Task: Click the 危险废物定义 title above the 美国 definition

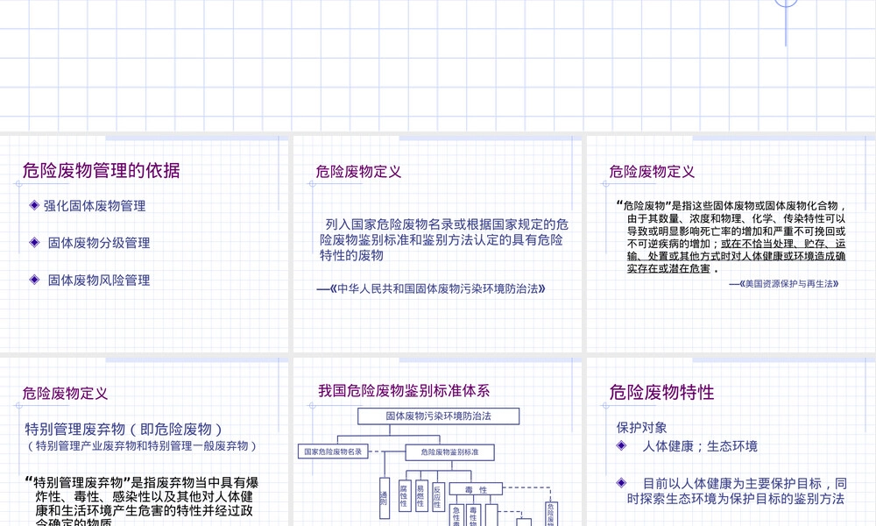Action: tap(652, 172)
